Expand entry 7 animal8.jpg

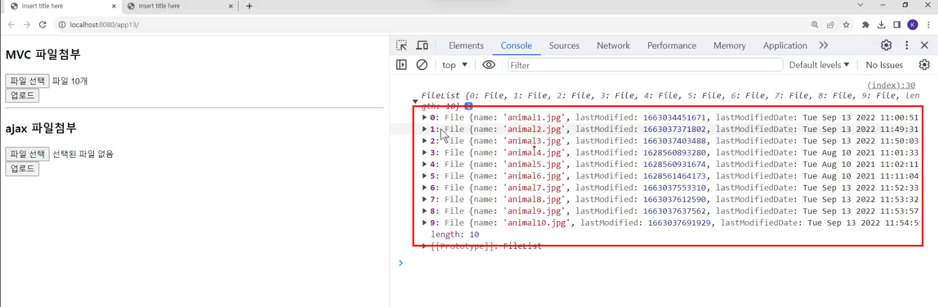[424, 199]
